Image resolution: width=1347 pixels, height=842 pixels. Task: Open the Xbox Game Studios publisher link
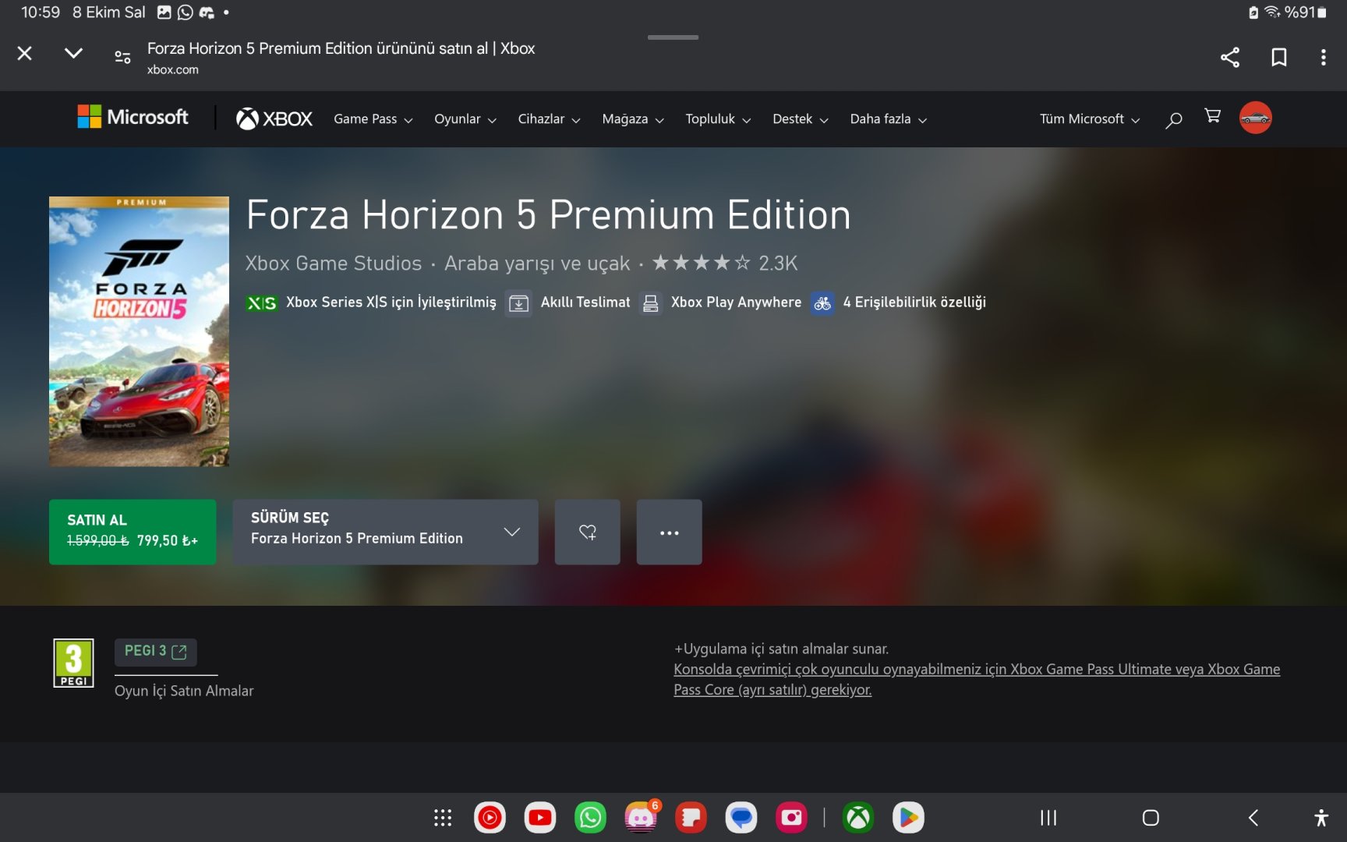(x=334, y=264)
